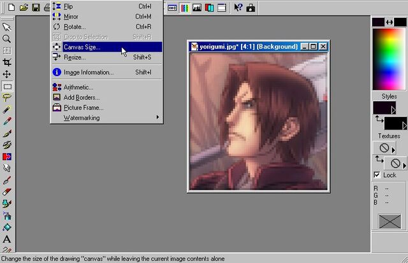408x263 pixels.
Task: Minimize the yorigumi.jpg image window
Action: (305, 46)
